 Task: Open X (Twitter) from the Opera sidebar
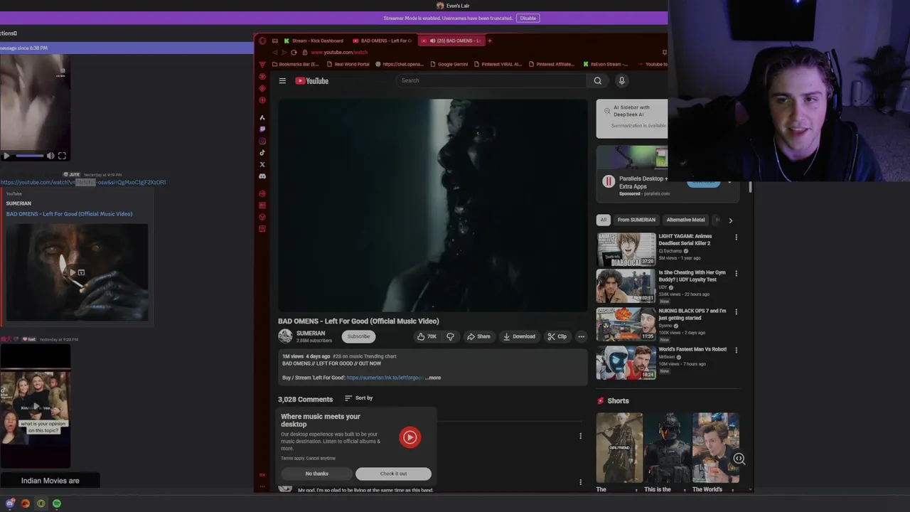pos(262,164)
